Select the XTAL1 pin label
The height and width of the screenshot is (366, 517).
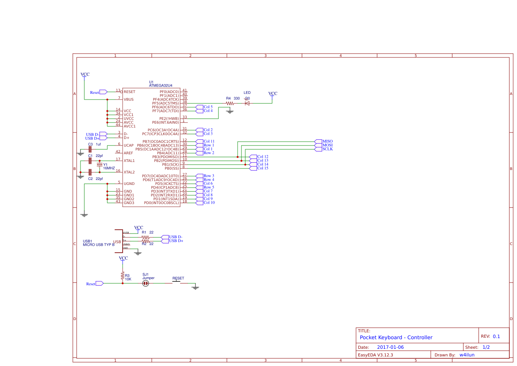point(129,161)
